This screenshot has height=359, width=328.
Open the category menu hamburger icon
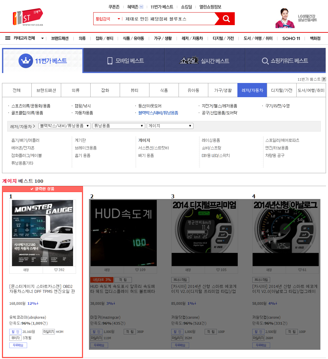click(8, 38)
